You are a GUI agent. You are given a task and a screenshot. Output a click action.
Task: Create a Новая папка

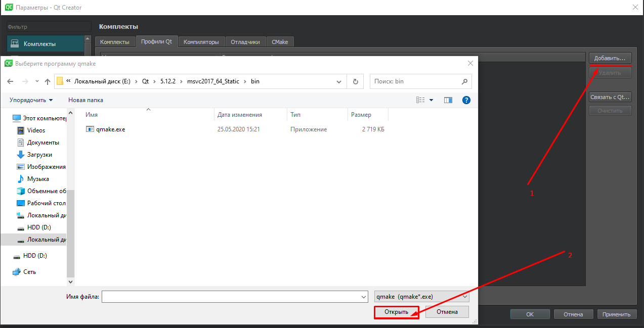85,100
